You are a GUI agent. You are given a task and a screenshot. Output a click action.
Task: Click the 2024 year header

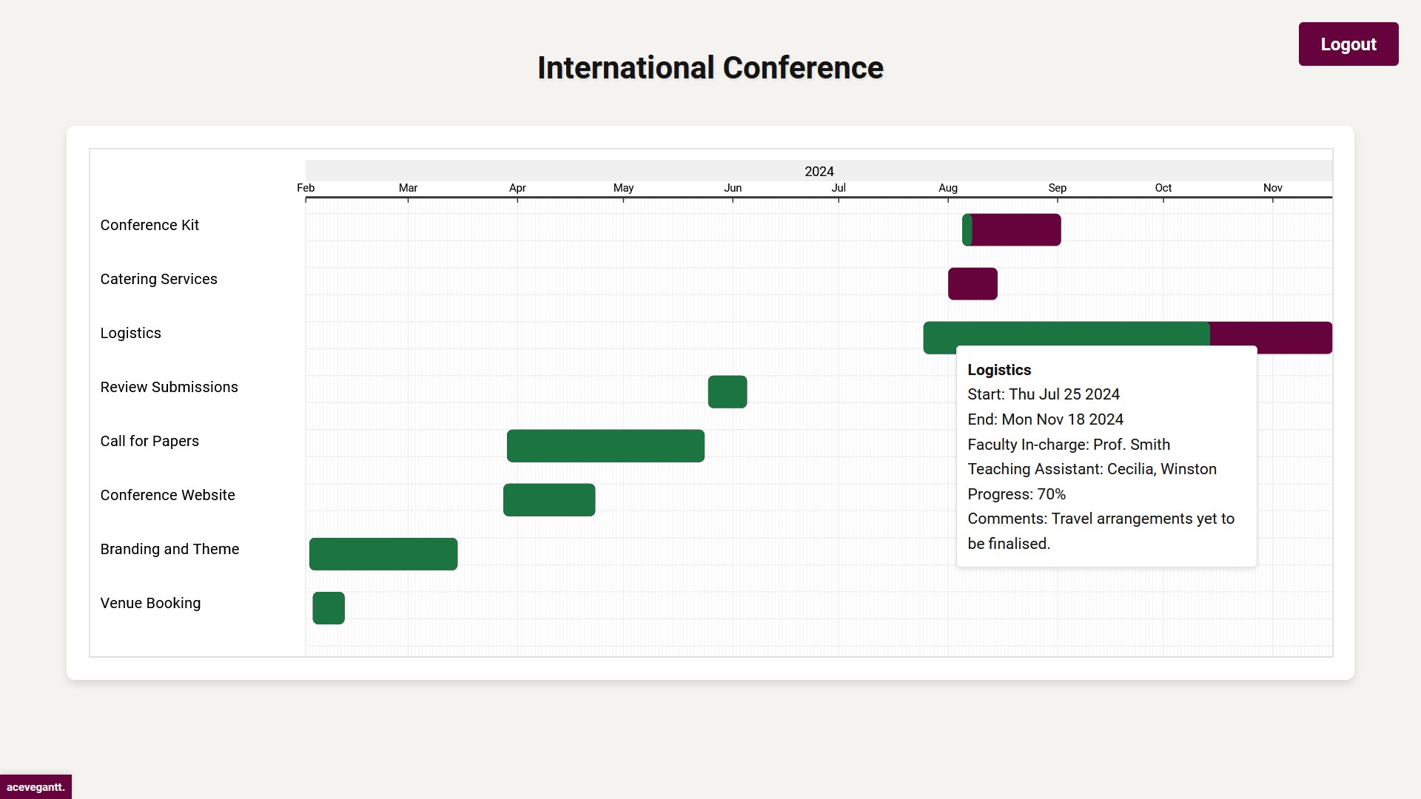click(819, 172)
